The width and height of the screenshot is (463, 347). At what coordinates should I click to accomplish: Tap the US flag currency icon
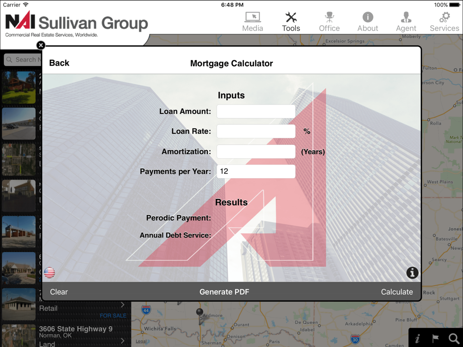tap(50, 273)
